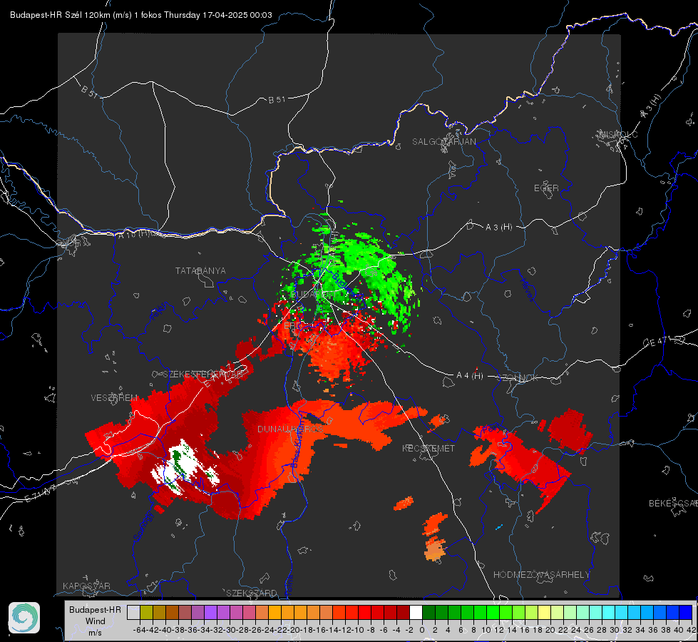This screenshot has width=698, height=642.
Task: Select the KECSKEMÉT city label
Action: coord(428,448)
